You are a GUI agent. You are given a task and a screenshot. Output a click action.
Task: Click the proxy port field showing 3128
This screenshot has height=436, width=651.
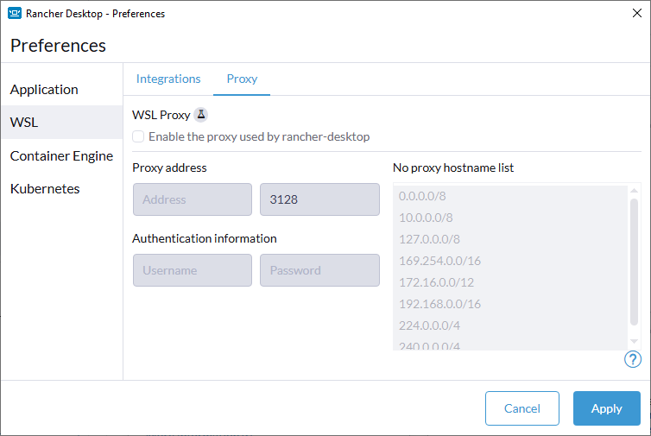[319, 199]
